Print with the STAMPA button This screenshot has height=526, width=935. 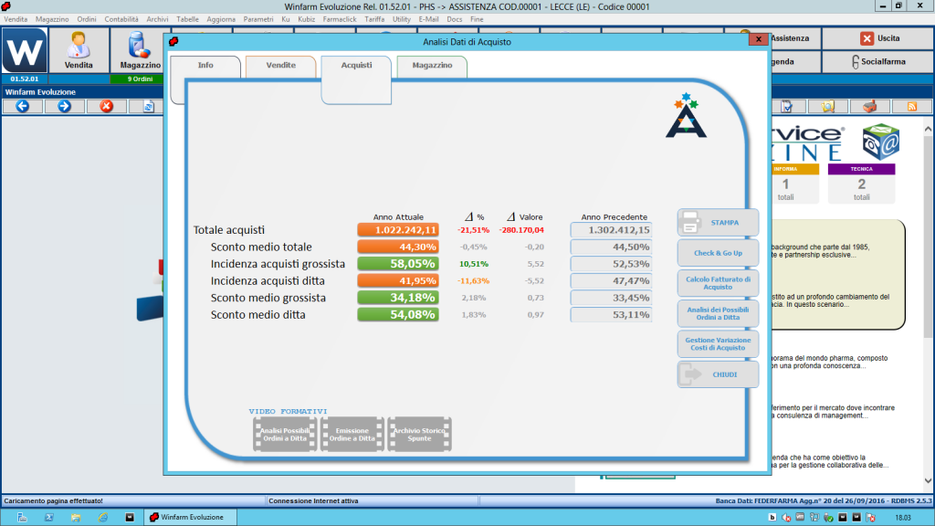tap(718, 223)
